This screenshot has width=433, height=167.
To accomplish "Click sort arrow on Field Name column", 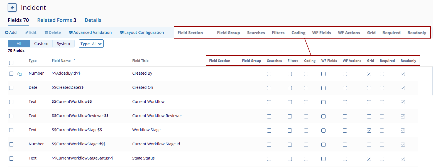I will coord(74,60).
